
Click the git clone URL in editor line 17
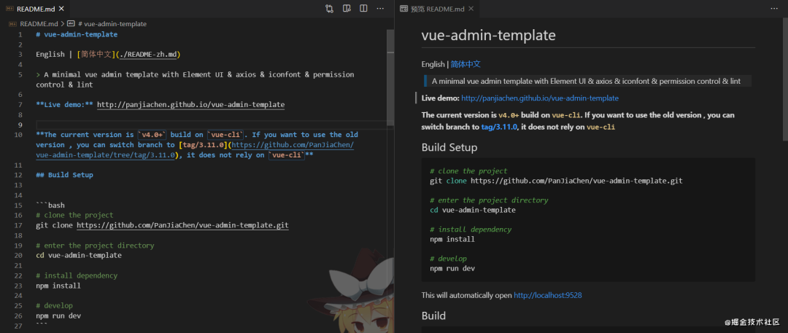pos(182,226)
